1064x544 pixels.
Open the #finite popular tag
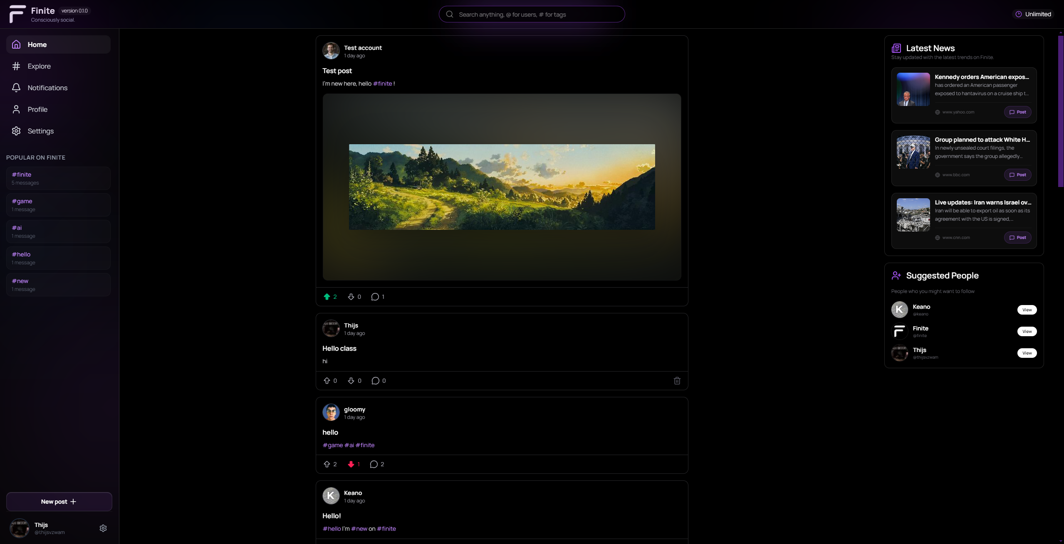(58, 178)
